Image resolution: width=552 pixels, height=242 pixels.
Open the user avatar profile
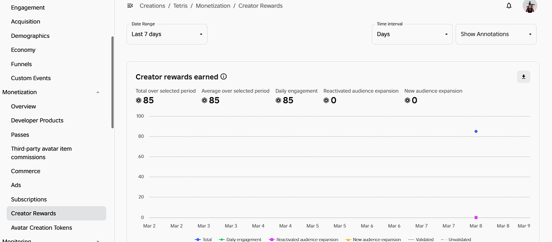(x=530, y=6)
